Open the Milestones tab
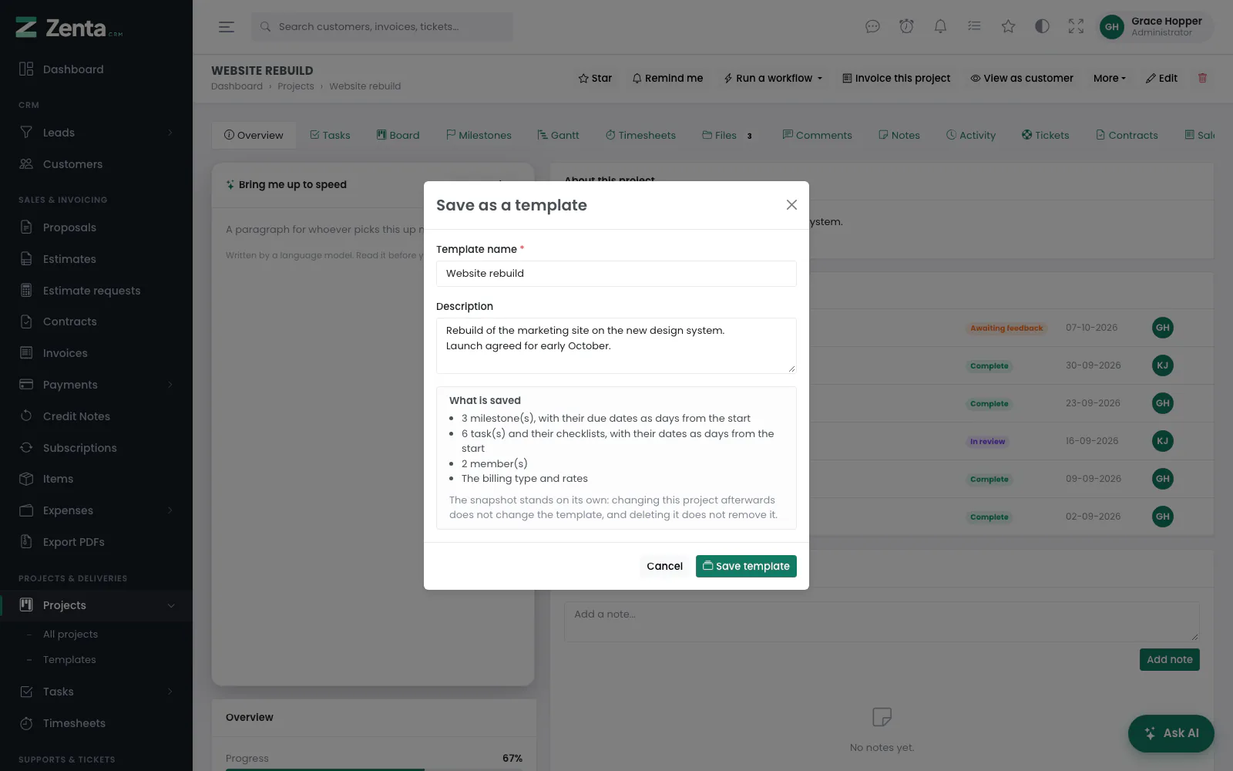1233x771 pixels. click(479, 135)
